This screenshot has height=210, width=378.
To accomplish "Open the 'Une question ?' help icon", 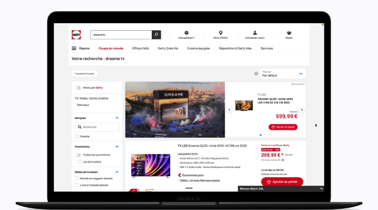I will 186,33.
